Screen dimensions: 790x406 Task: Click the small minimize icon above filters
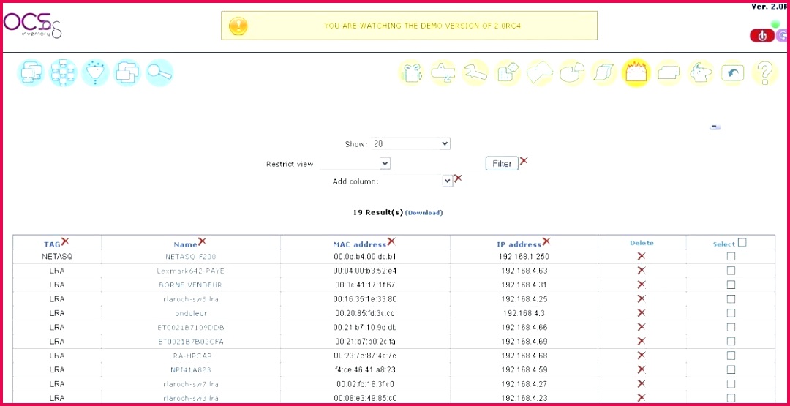(x=715, y=127)
